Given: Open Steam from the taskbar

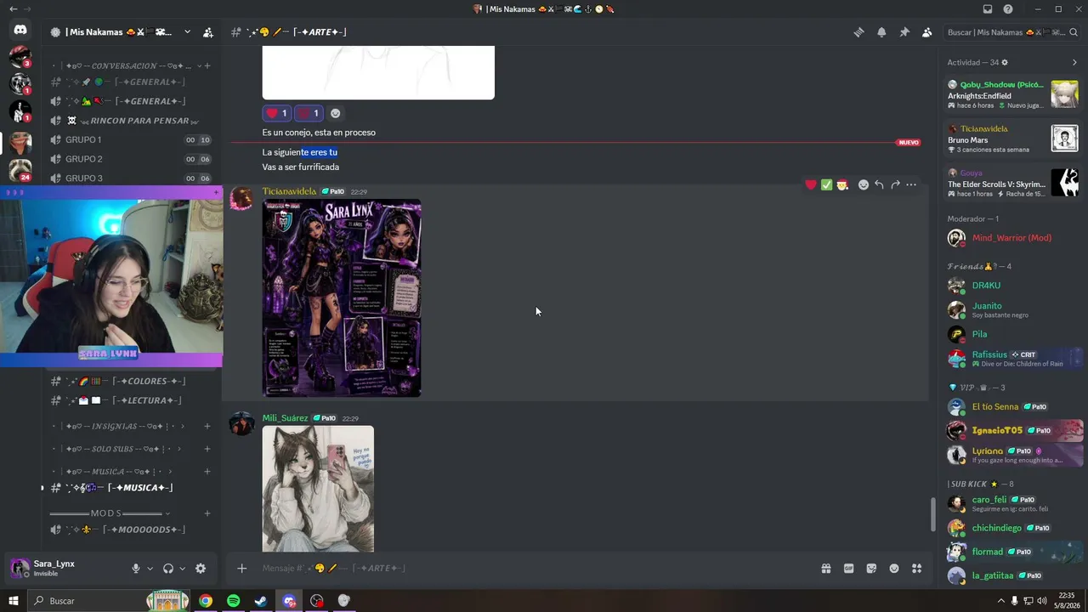Looking at the screenshot, I should pos(261,601).
